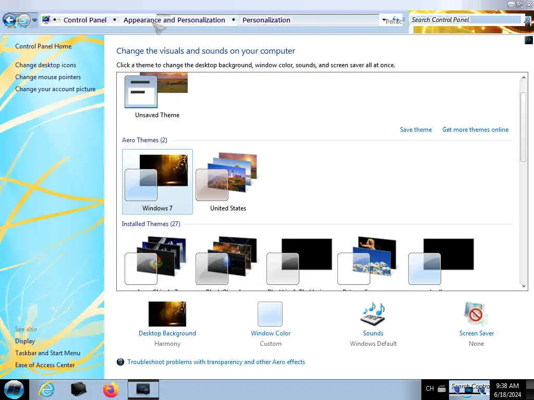The height and width of the screenshot is (400, 534).
Task: Open Control Panel Home
Action: [43, 46]
